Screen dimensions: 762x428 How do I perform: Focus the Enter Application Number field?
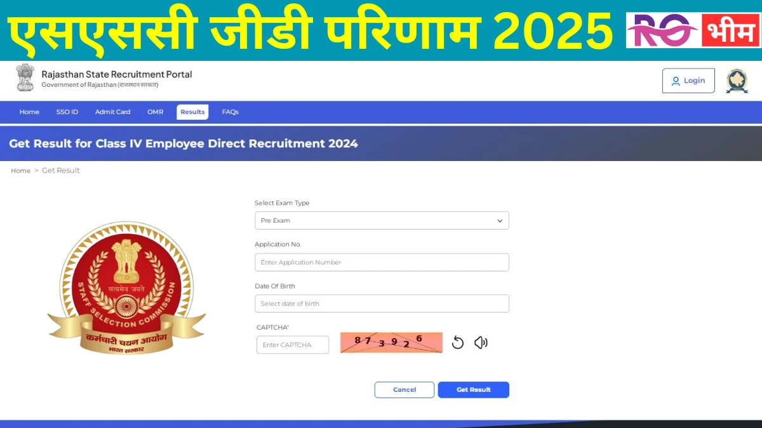click(382, 263)
